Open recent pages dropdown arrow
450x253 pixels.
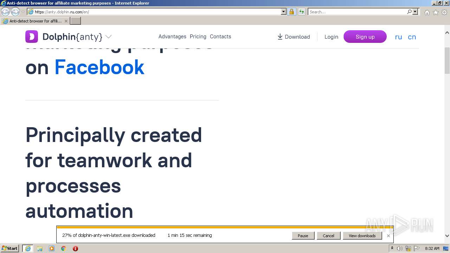click(23, 12)
